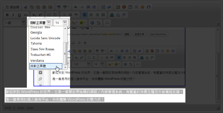Viewport: 223px width, 113px height.
Task: Open text color picker
Action: point(74,23)
